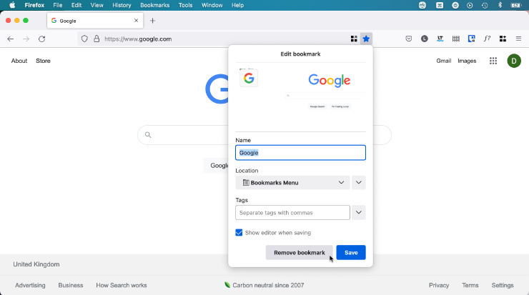Viewport: 529px width, 295px height.
Task: Open the Privacy footer link
Action: pos(439,285)
